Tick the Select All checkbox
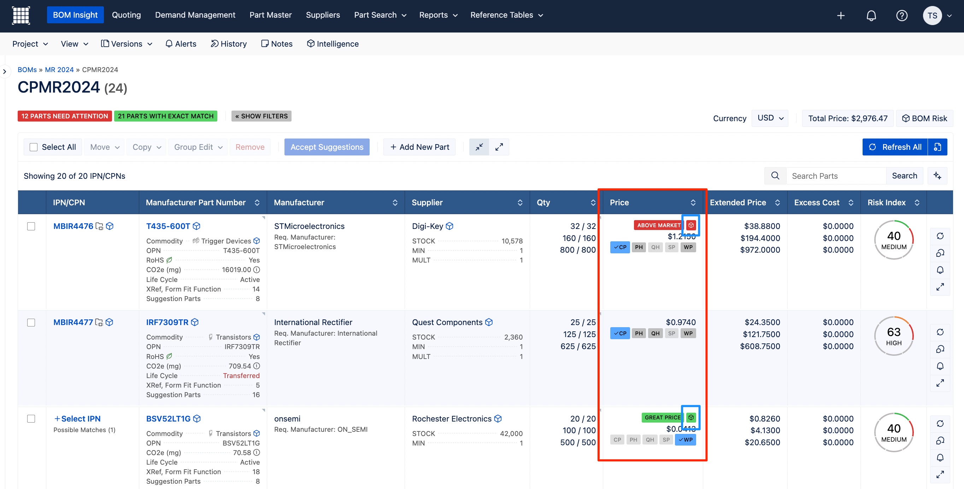This screenshot has height=489, width=964. pos(34,147)
